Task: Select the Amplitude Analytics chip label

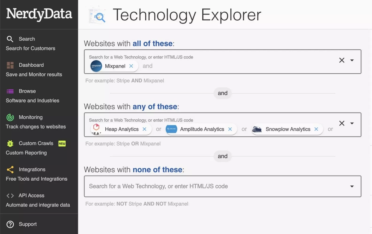Action: click(x=202, y=129)
